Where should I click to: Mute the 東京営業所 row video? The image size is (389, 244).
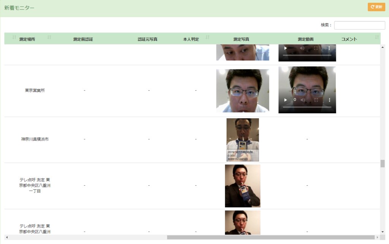tap(302, 100)
